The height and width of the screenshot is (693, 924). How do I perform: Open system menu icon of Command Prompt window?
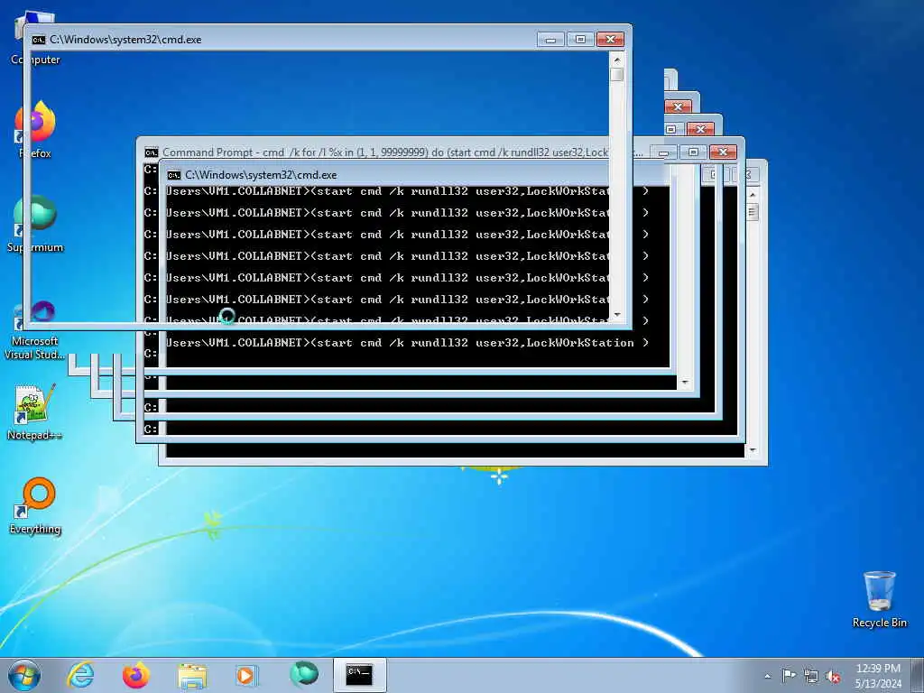[x=152, y=152]
